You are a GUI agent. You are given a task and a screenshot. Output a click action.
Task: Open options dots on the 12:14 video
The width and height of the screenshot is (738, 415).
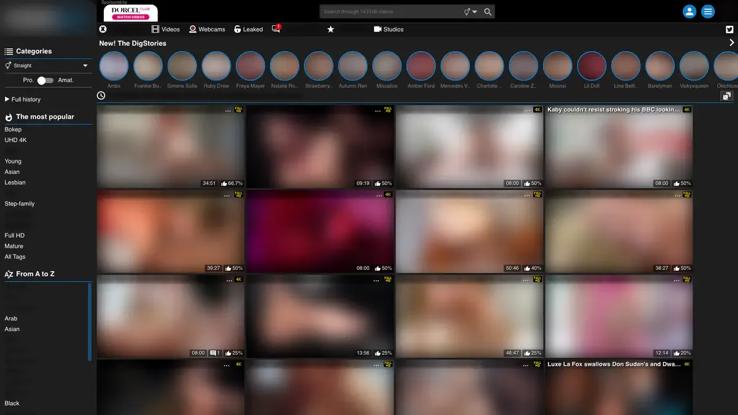coord(677,280)
